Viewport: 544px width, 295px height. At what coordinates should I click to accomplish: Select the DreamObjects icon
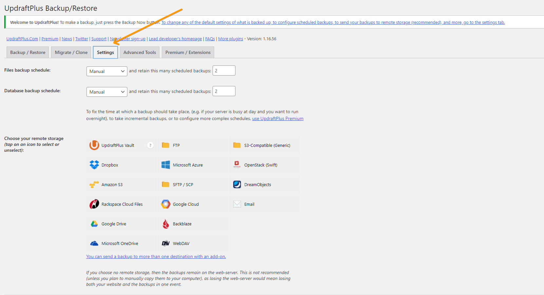click(237, 184)
